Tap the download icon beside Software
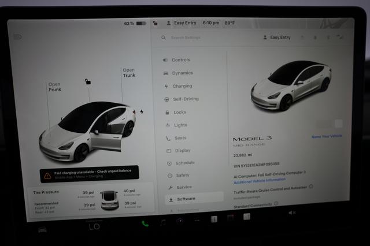The height and width of the screenshot is (246, 370). [171, 200]
